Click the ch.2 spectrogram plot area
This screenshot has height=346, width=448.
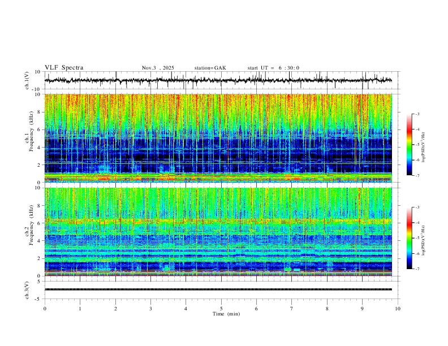coord(218,232)
